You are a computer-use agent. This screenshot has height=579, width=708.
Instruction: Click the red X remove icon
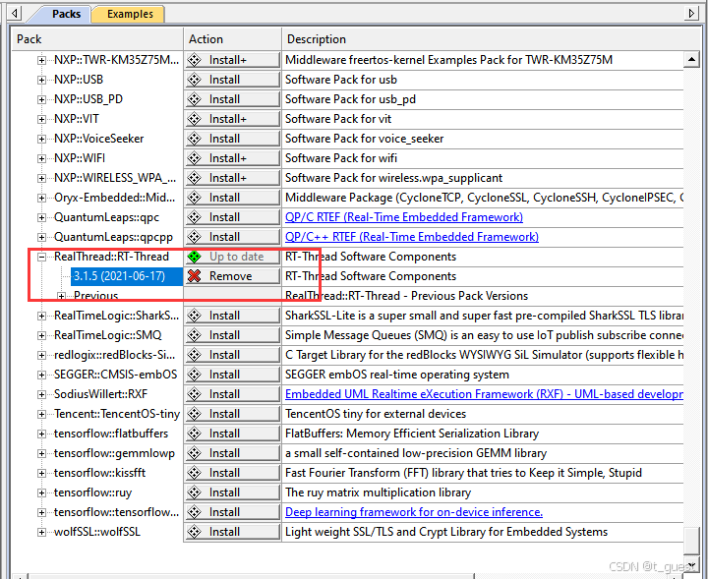(194, 276)
